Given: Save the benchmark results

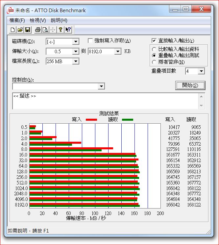Looking at the screenshot, I should pyautogui.click(x=28, y=30).
